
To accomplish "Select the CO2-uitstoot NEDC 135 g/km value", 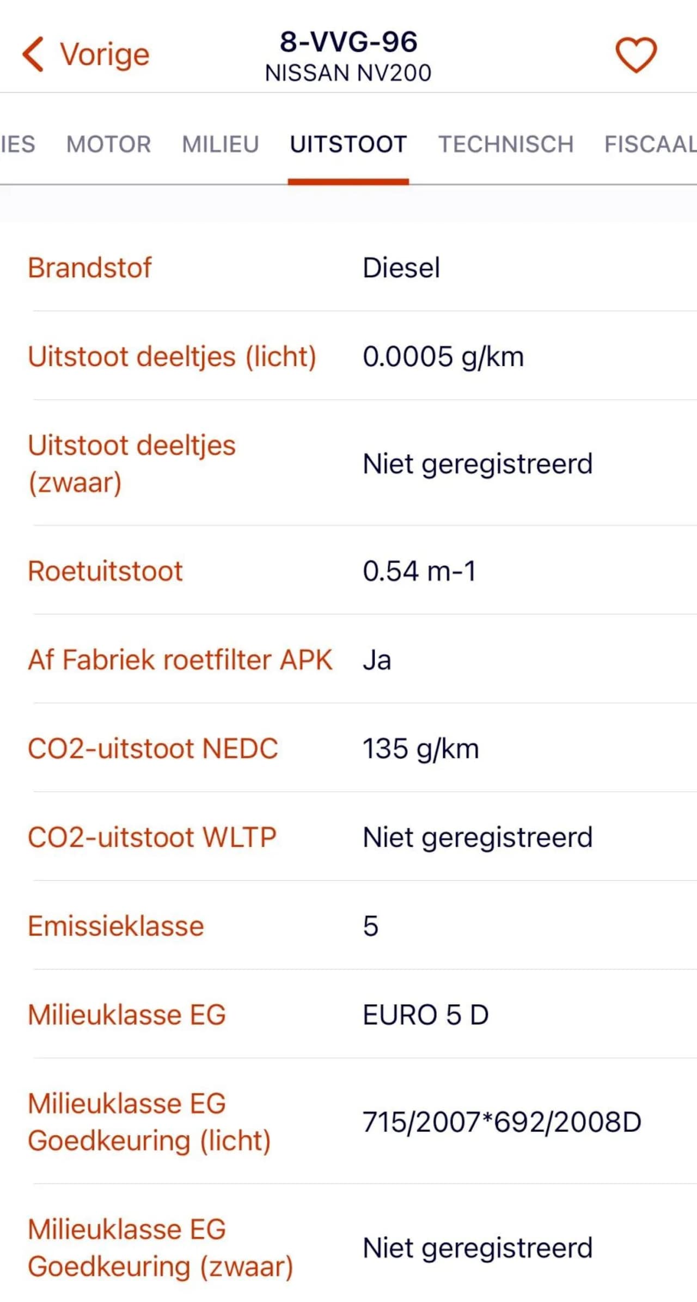I will tap(421, 749).
